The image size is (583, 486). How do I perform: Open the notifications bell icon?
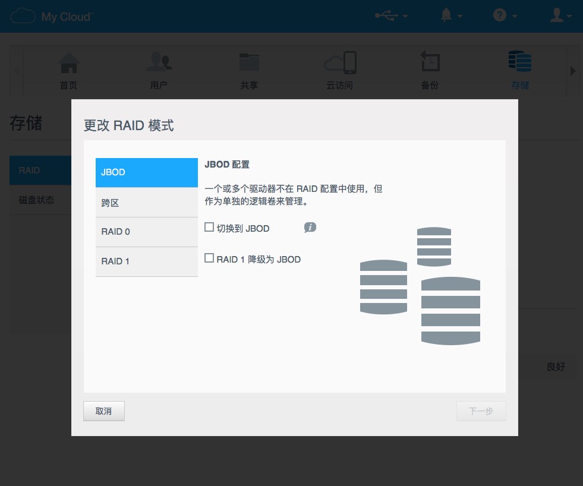click(446, 15)
